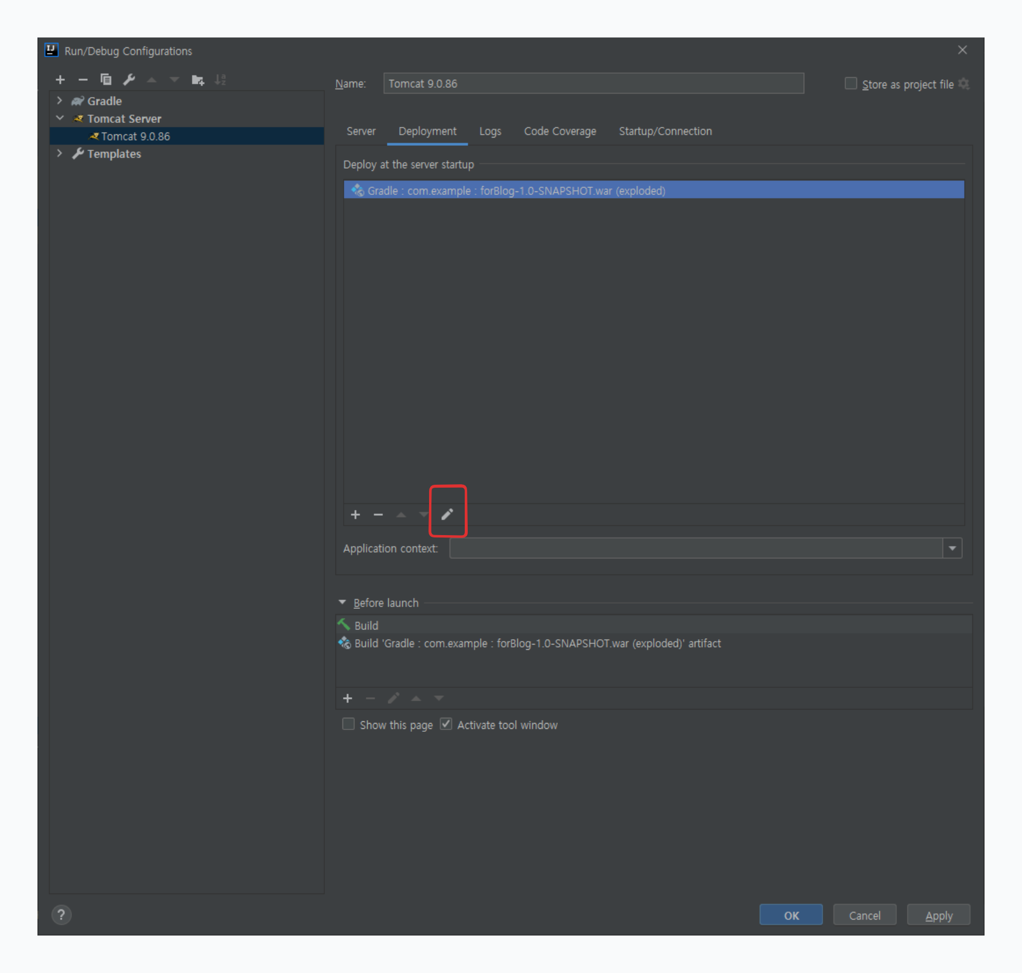
Task: Select the Build before-launch task
Action: (654, 625)
